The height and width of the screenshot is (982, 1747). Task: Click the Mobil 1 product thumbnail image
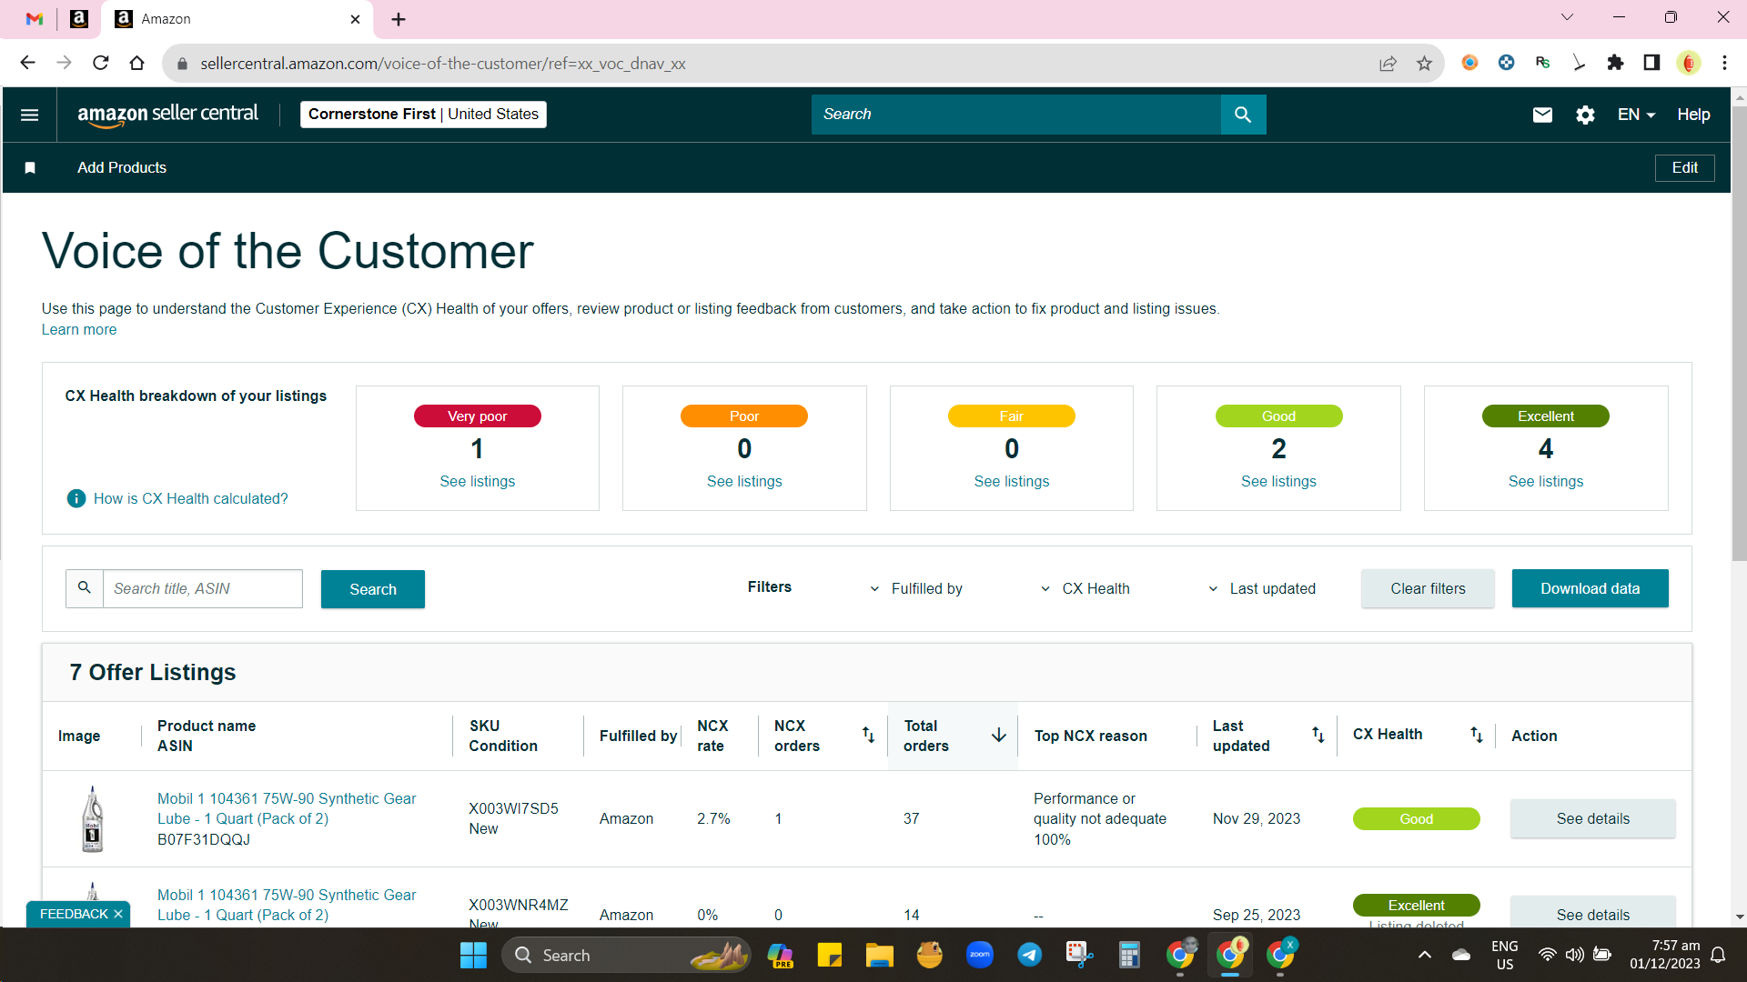pyautogui.click(x=92, y=818)
